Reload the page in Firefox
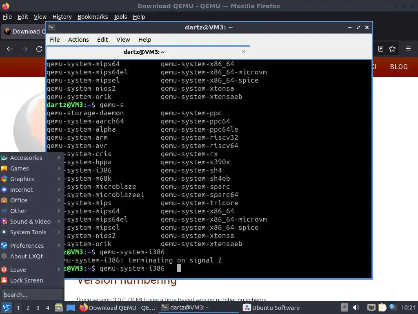This screenshot has height=314, width=418. [x=39, y=49]
